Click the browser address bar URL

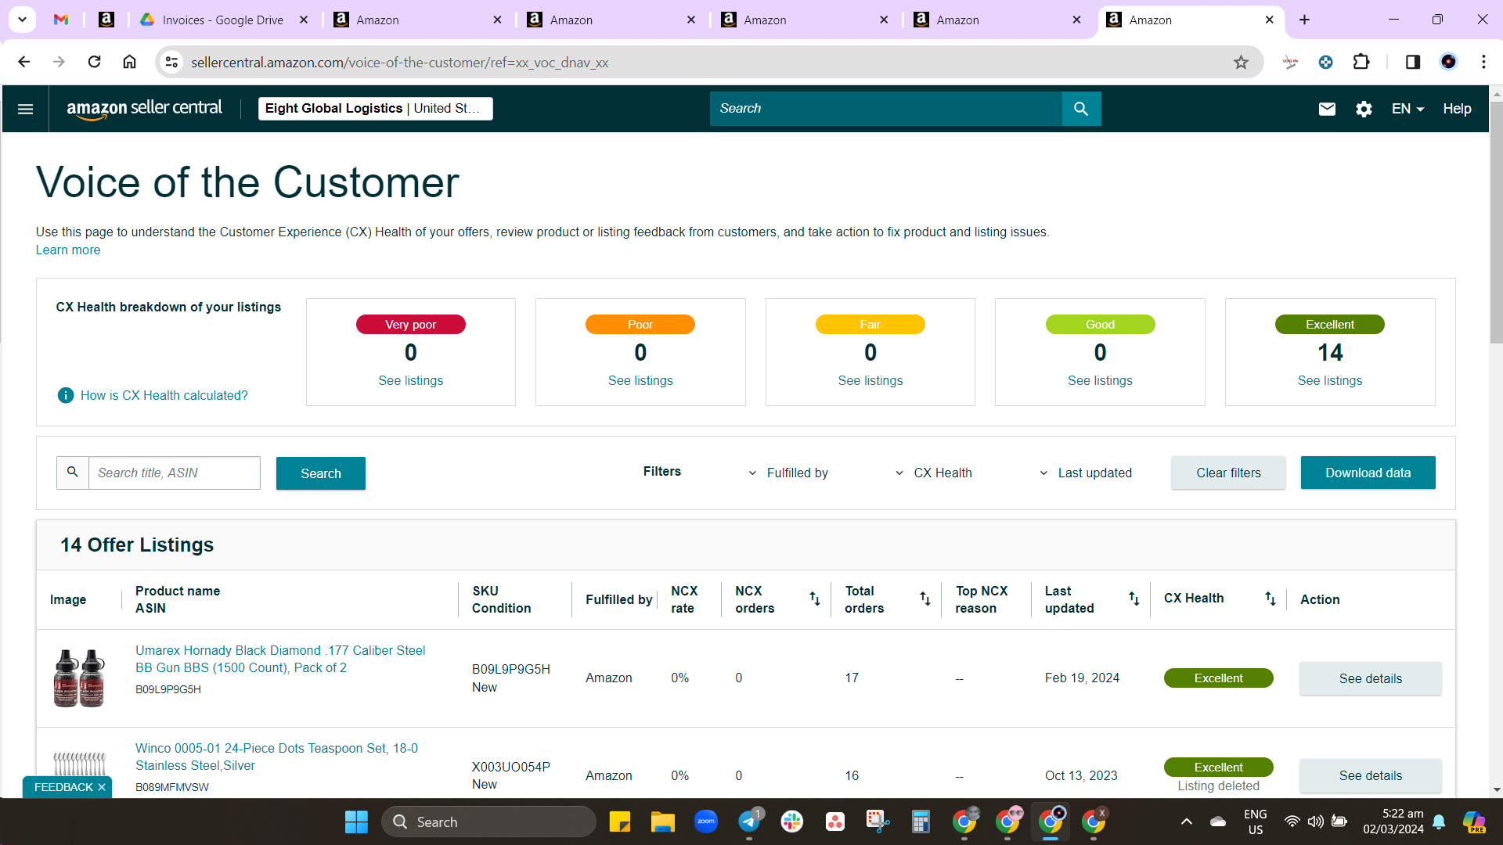(x=399, y=63)
